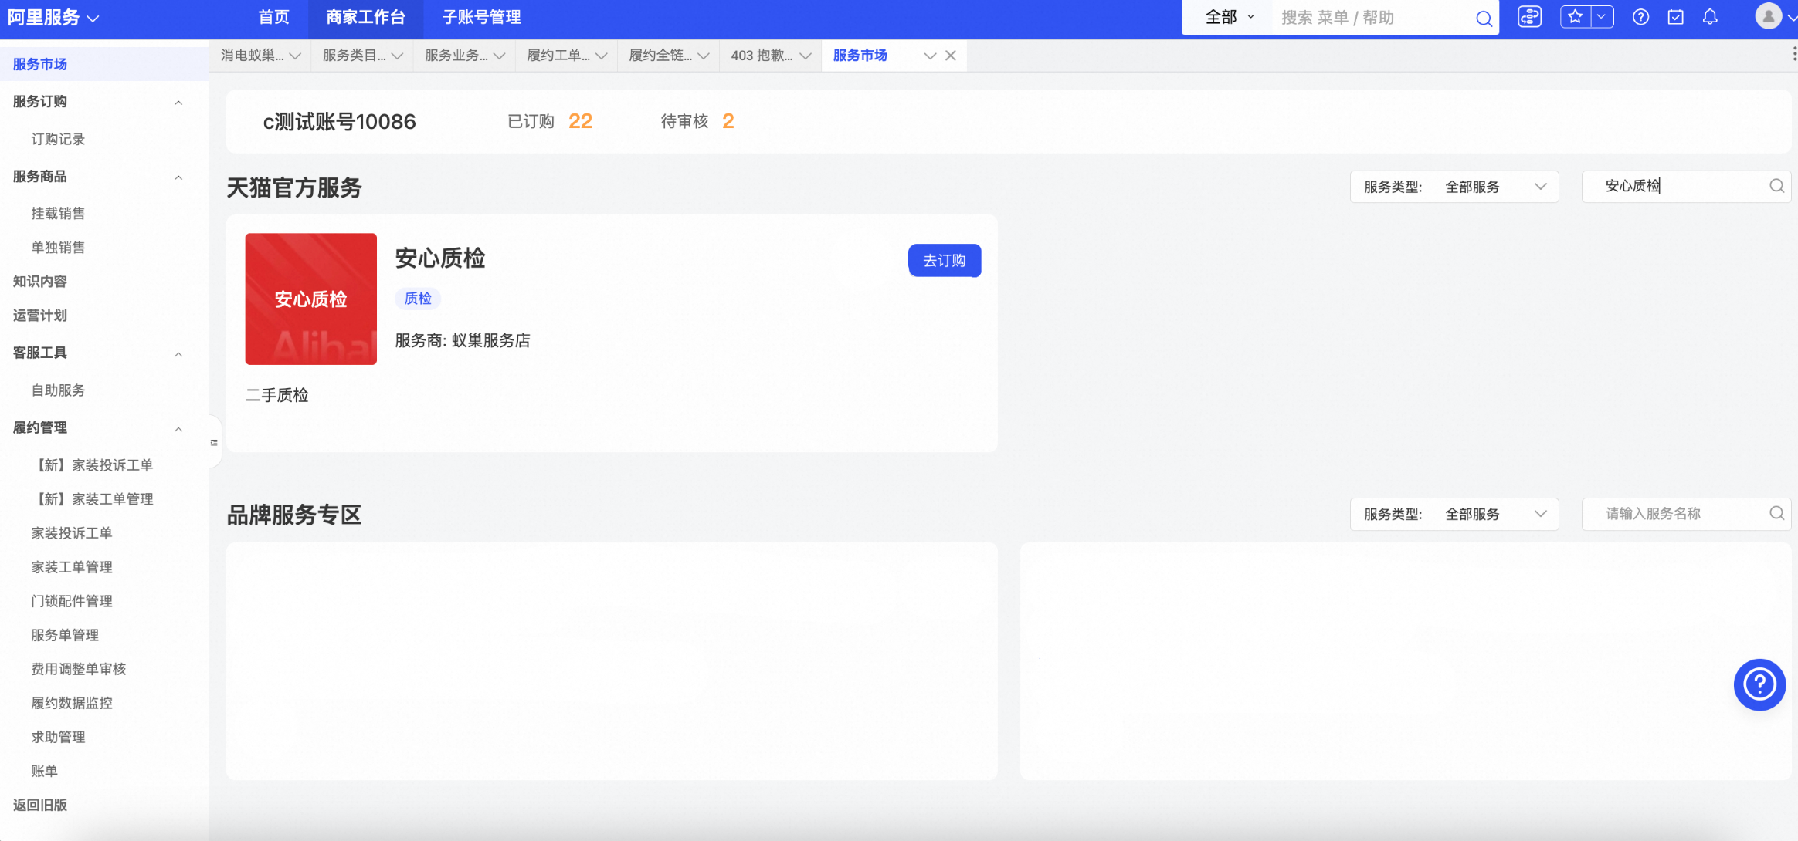Collapse the 履约管理 sidebar section
Image resolution: width=1798 pixels, height=841 pixels.
[178, 428]
